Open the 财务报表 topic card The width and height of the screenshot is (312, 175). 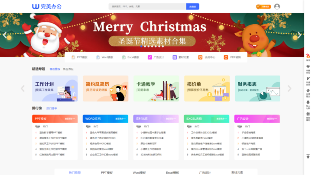click(257, 89)
